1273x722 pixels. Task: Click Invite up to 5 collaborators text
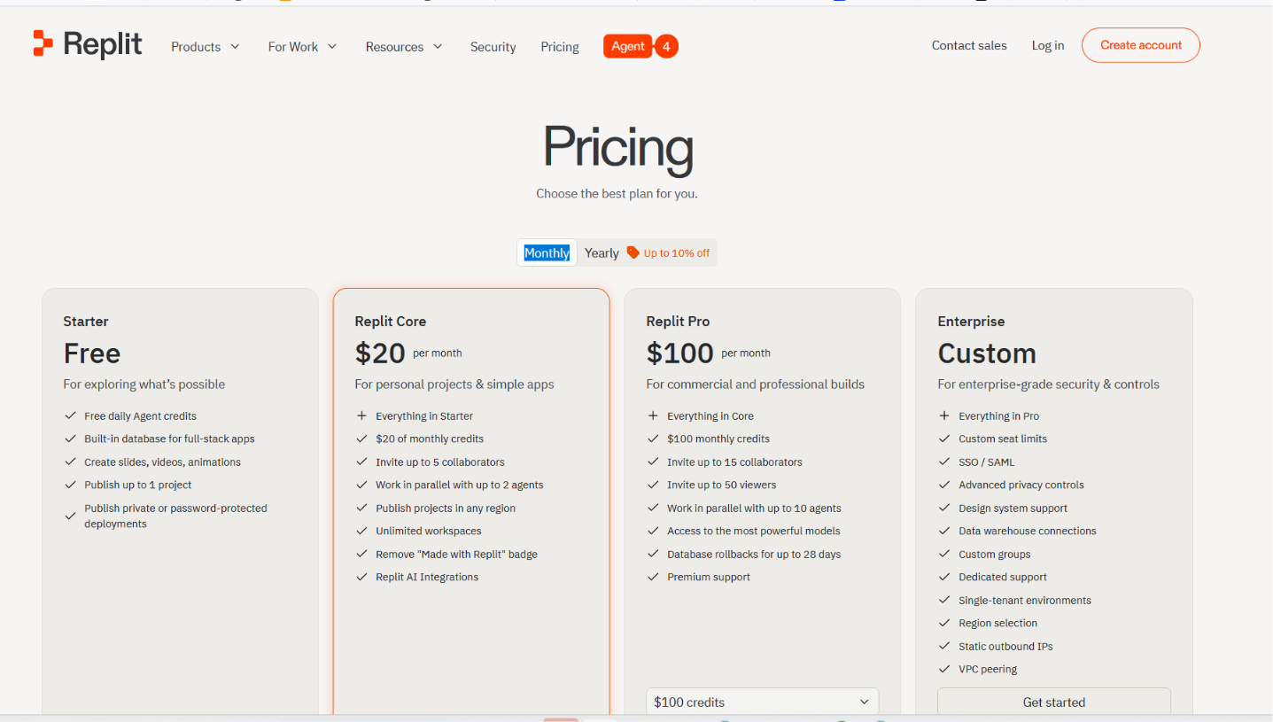[440, 462]
